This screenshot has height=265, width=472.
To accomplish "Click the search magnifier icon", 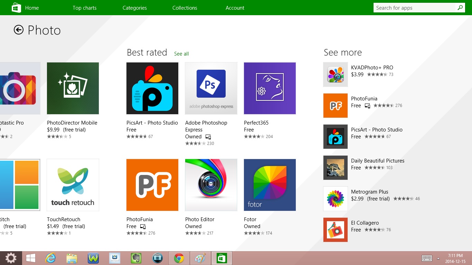I will click(x=460, y=8).
